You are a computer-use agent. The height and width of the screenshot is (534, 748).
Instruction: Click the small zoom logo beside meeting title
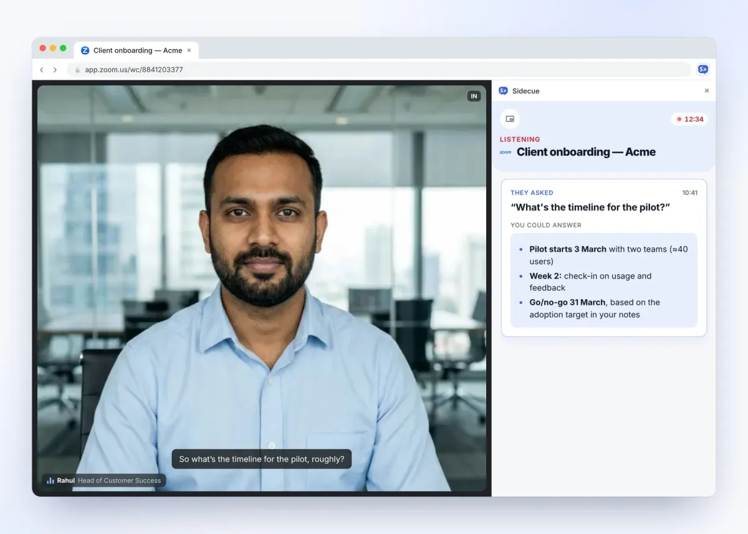[506, 152]
